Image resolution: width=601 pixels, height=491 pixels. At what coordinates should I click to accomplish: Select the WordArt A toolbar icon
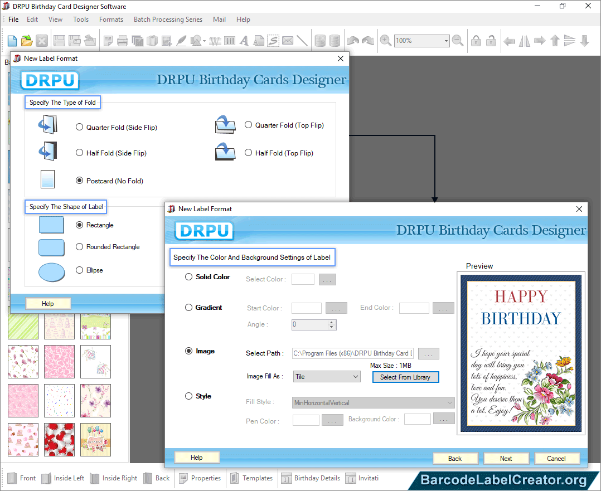click(244, 41)
